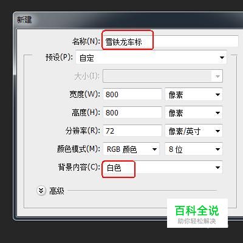
Task: Click the 百科全说 watermark logo
Action: pyautogui.click(x=197, y=210)
